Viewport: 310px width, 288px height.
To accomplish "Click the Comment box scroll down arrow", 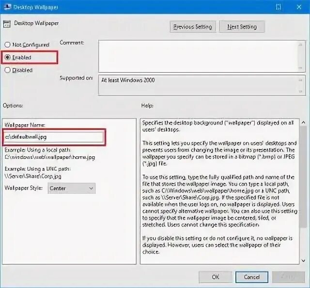I will (x=300, y=68).
